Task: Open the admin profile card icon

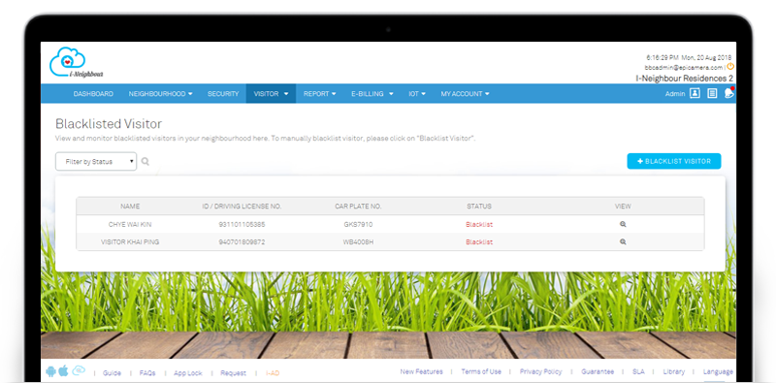Action: 695,93
